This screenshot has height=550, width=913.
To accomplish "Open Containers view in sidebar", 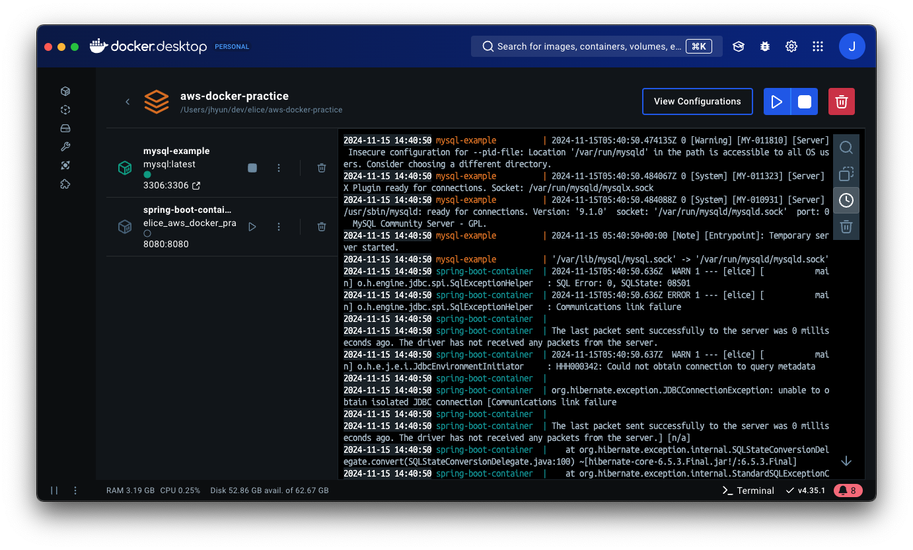I will (65, 91).
